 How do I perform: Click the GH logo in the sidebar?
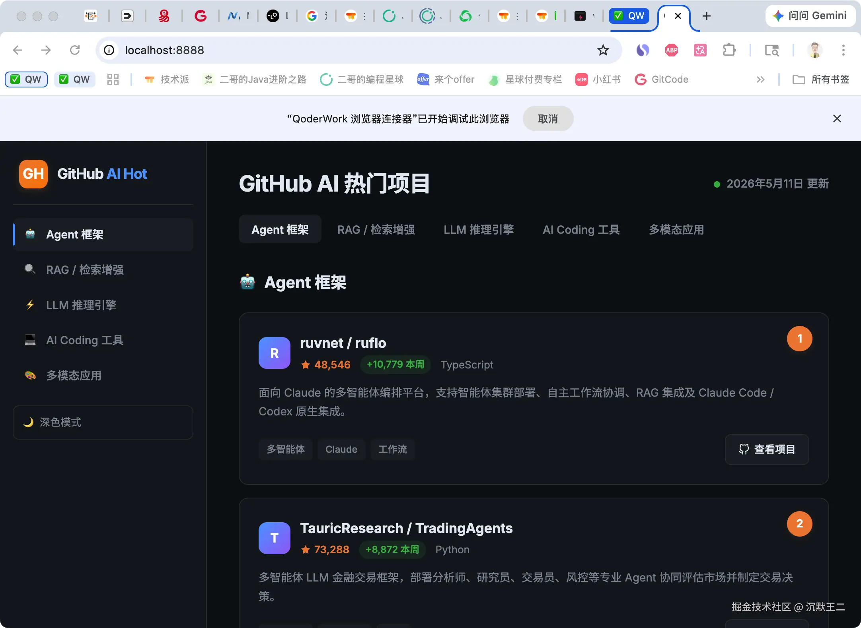(33, 174)
